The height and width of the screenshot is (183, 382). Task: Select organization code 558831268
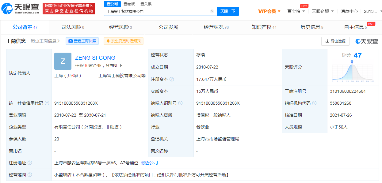(x=341, y=103)
